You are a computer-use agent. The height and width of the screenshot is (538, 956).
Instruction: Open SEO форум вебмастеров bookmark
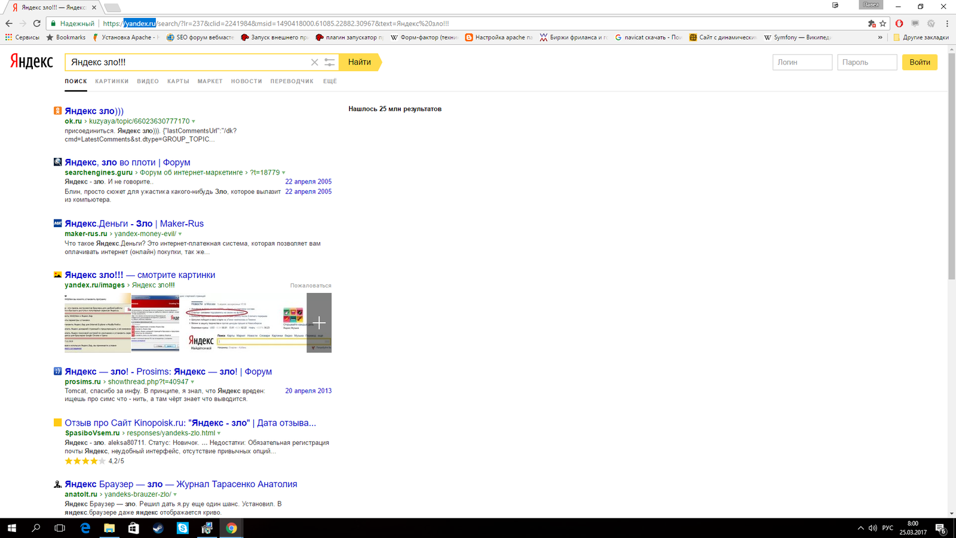point(200,37)
